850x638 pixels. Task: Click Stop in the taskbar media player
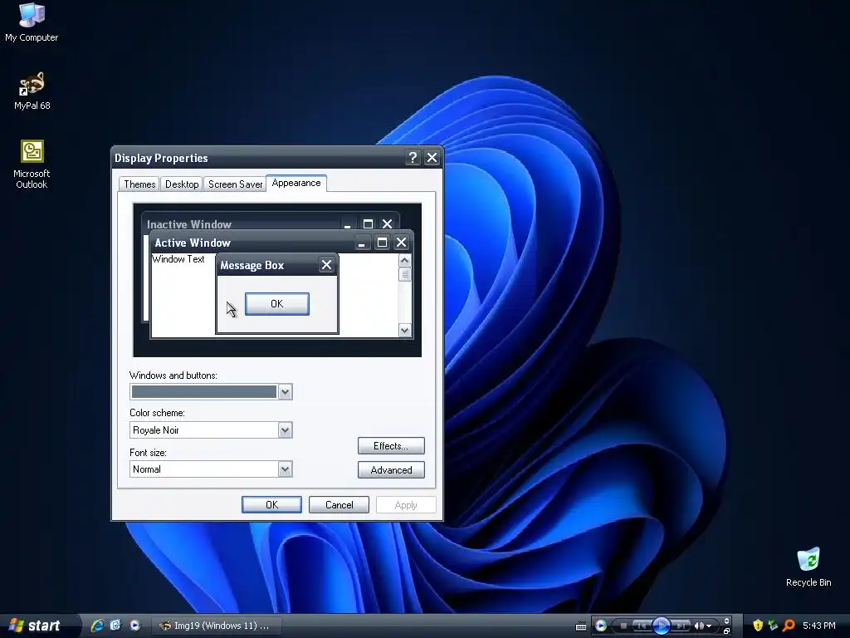click(x=623, y=626)
